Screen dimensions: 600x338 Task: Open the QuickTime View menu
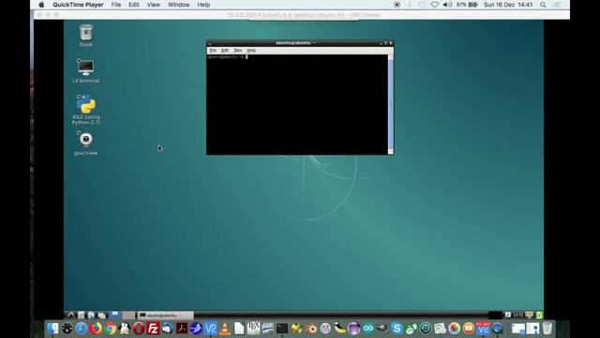(154, 5)
